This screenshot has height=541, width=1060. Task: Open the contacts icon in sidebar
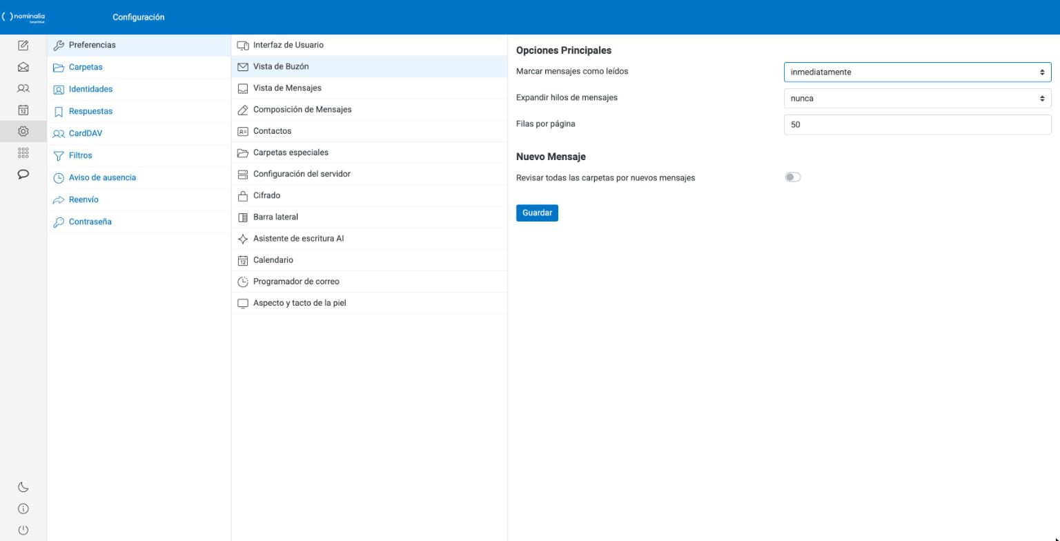pyautogui.click(x=23, y=88)
